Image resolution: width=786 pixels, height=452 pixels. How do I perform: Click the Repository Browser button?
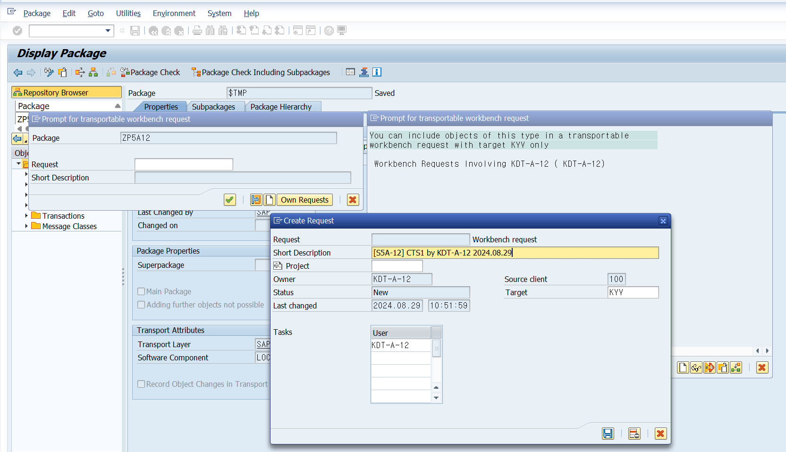point(67,93)
